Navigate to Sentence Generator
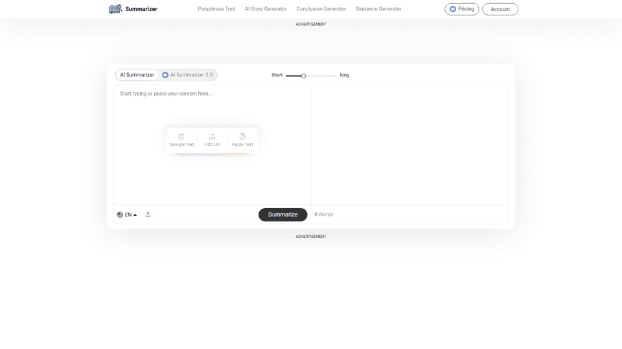 (378, 8)
